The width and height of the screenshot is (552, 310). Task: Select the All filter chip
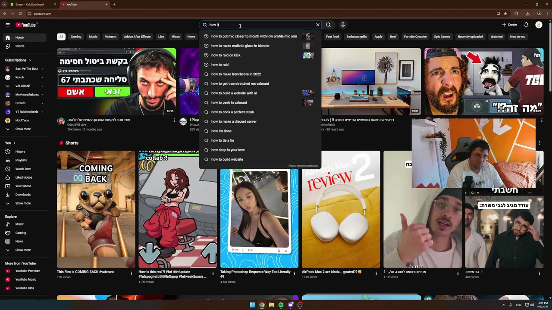coord(61,37)
